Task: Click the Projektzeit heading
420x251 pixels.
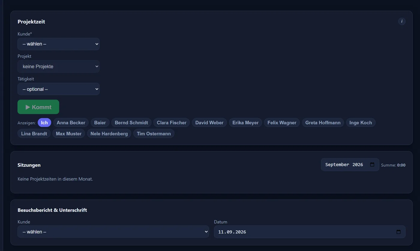Action: pos(31,22)
